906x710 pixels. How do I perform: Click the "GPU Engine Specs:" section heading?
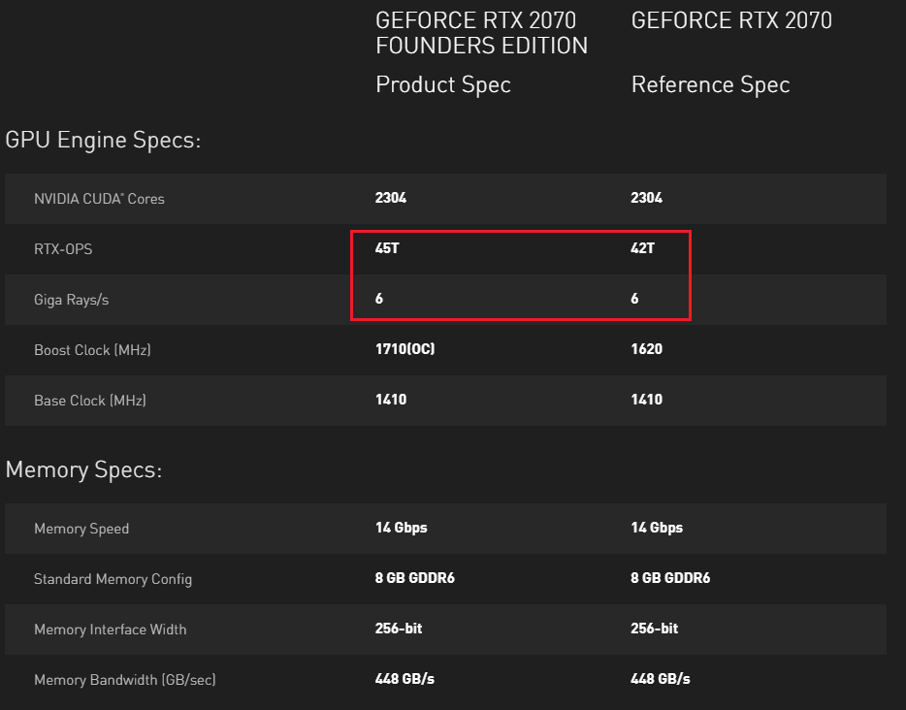(x=103, y=140)
